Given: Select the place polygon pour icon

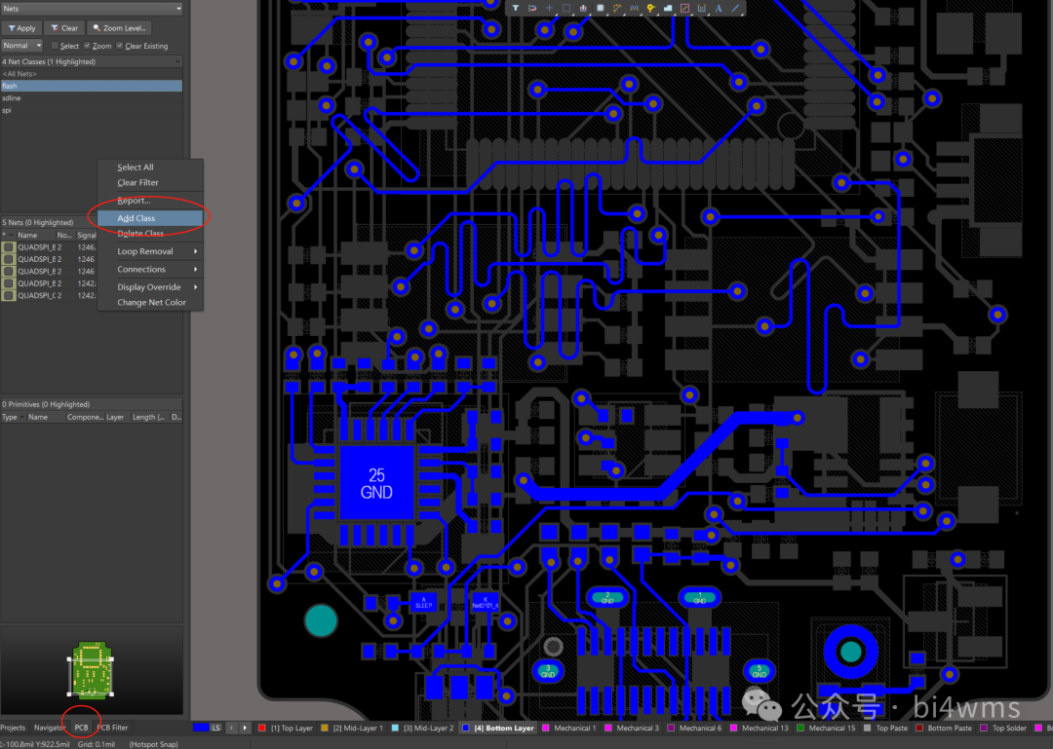Looking at the screenshot, I should [x=668, y=8].
